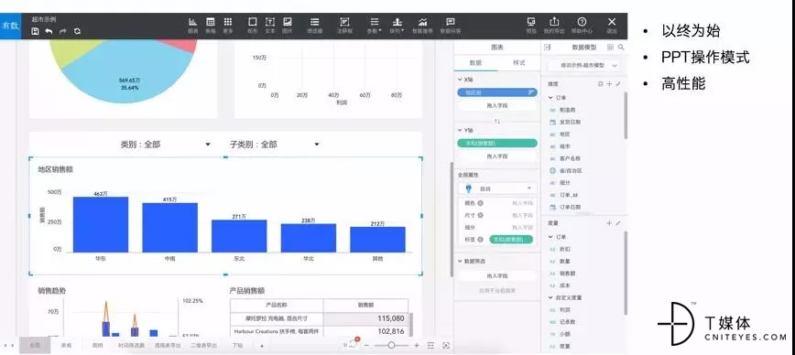Switch to the 下钻 page tab
The image size is (795, 355).
237,345
